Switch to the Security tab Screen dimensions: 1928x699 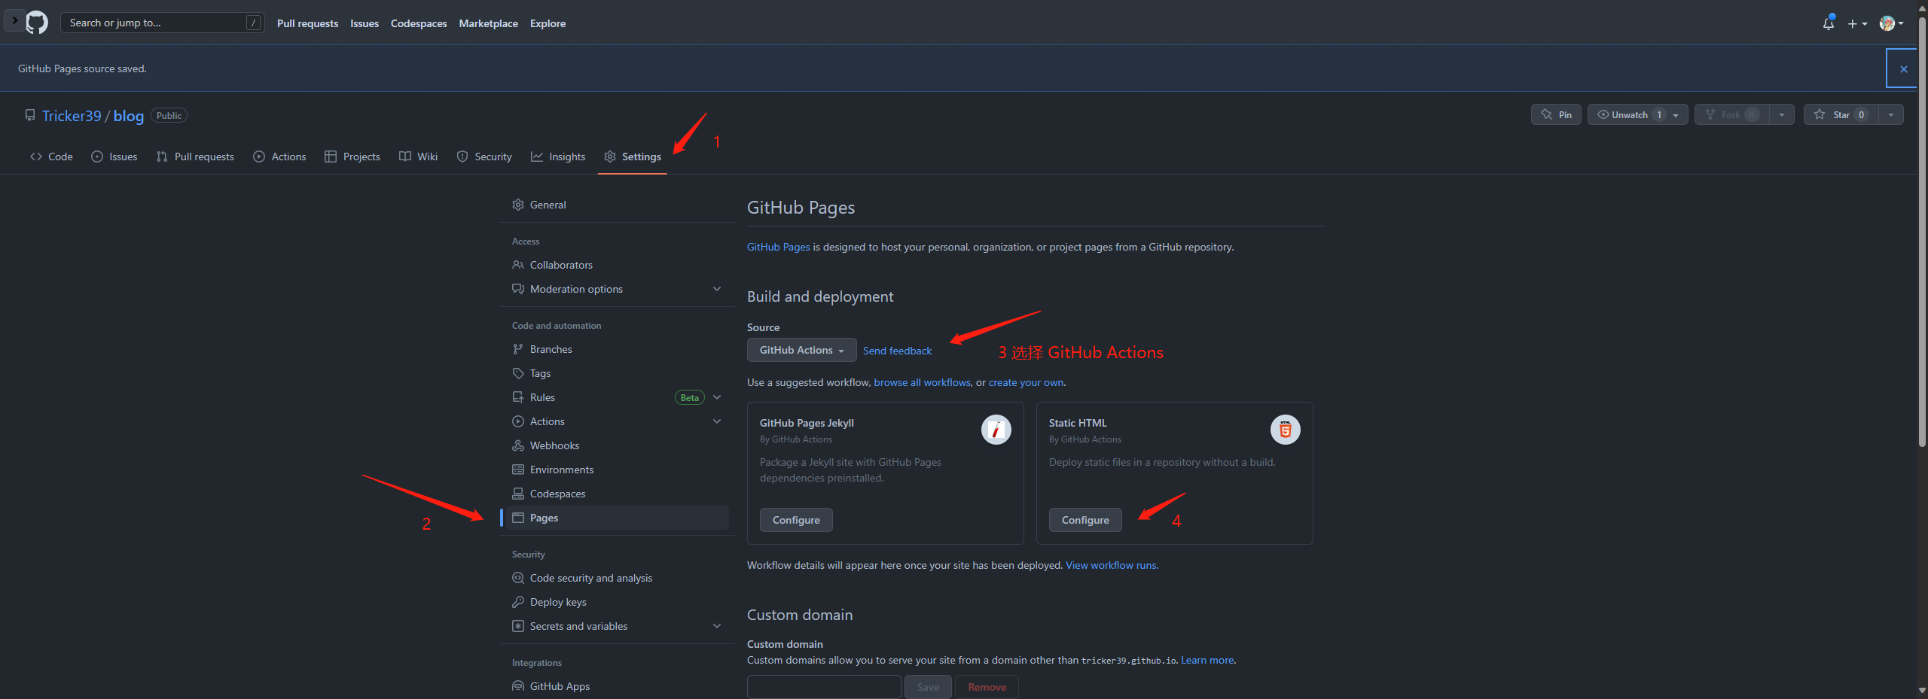484,157
